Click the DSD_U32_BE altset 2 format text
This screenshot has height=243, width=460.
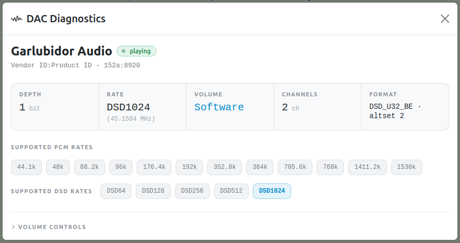click(395, 111)
